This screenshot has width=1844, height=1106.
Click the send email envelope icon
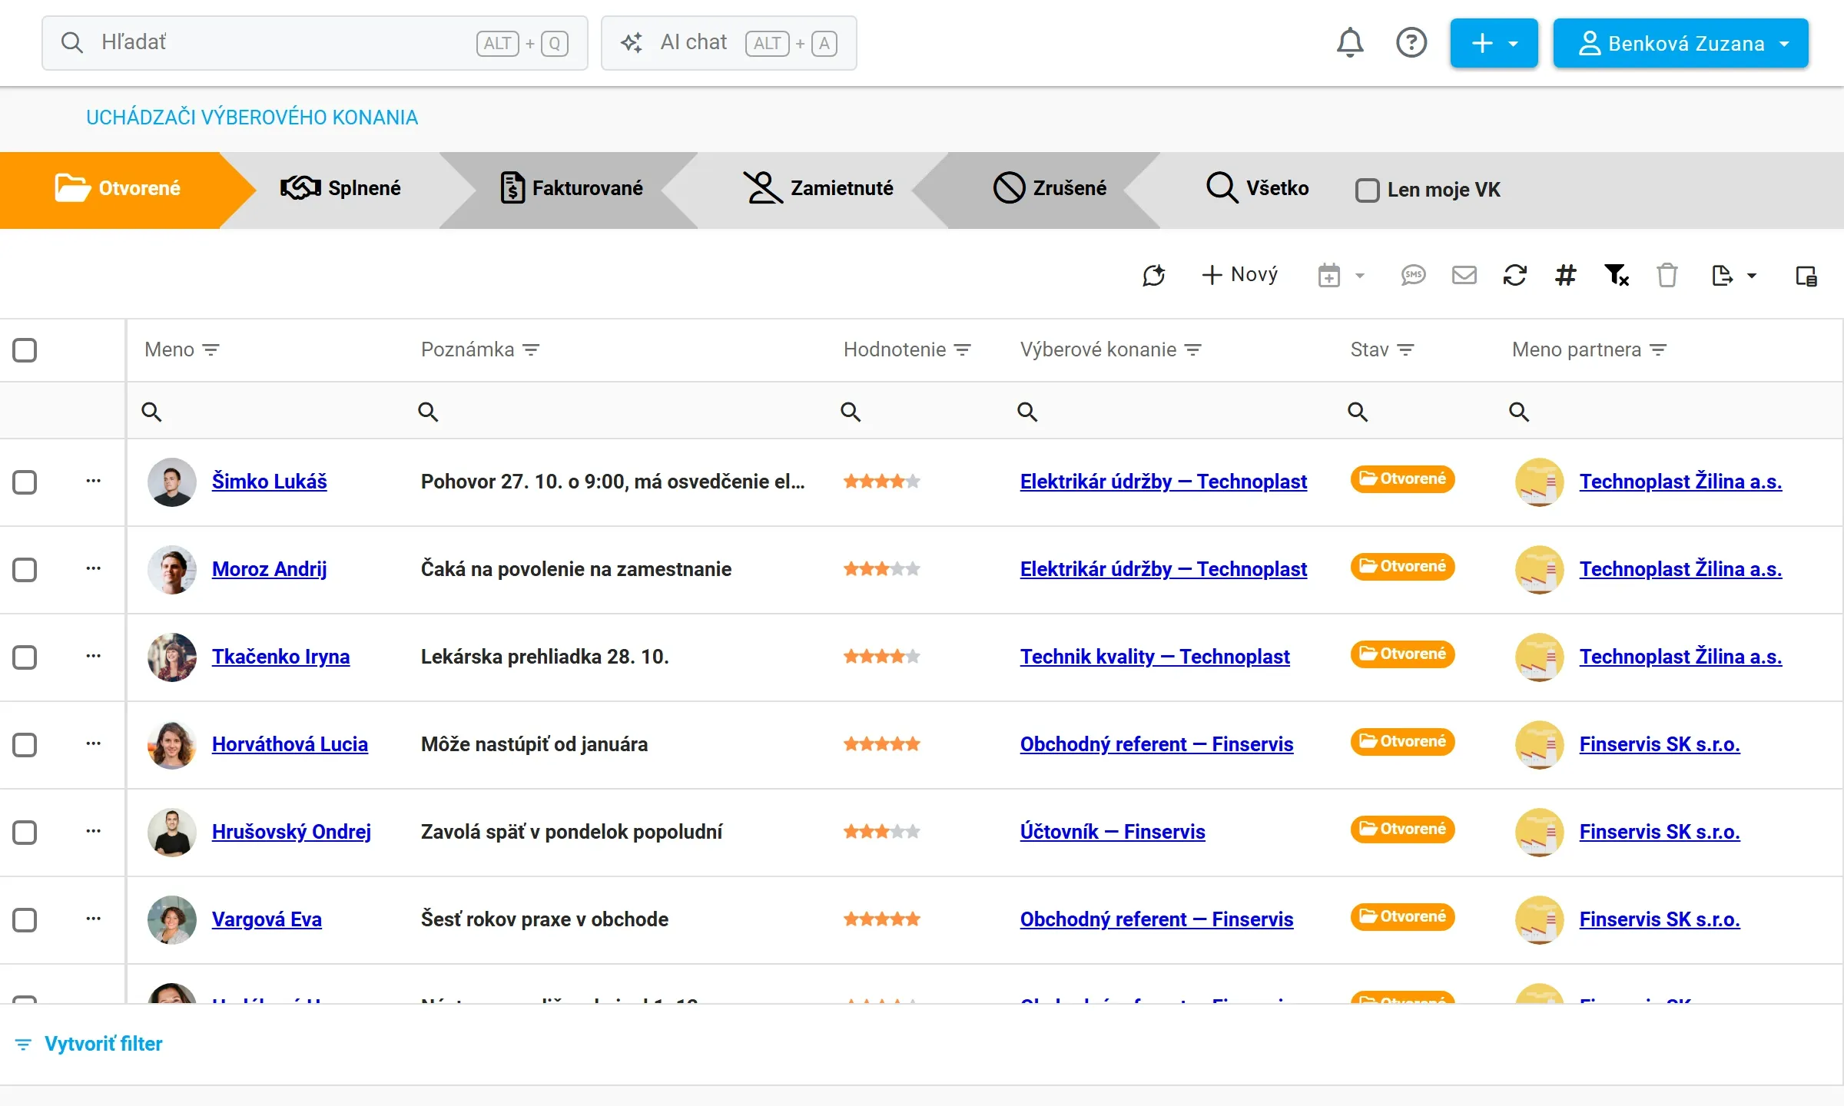(1464, 275)
